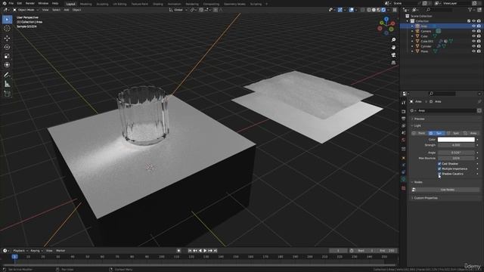Open the Object Mode dropdown
Image resolution: width=484 pixels, height=272 pixels.
coord(26,10)
